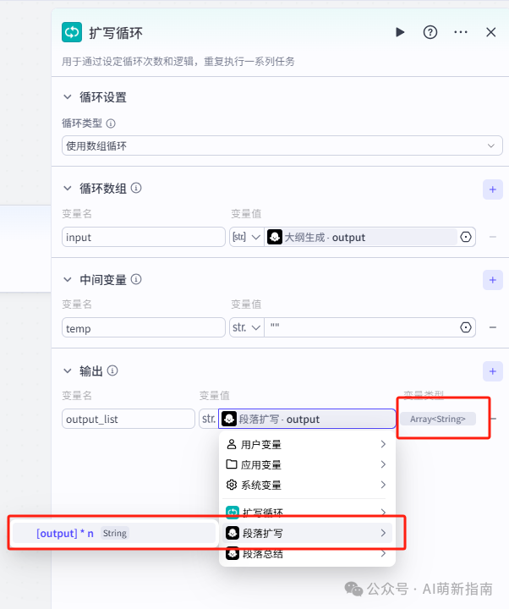Click the temp value field showing ""
The image size is (509, 609).
[361, 327]
